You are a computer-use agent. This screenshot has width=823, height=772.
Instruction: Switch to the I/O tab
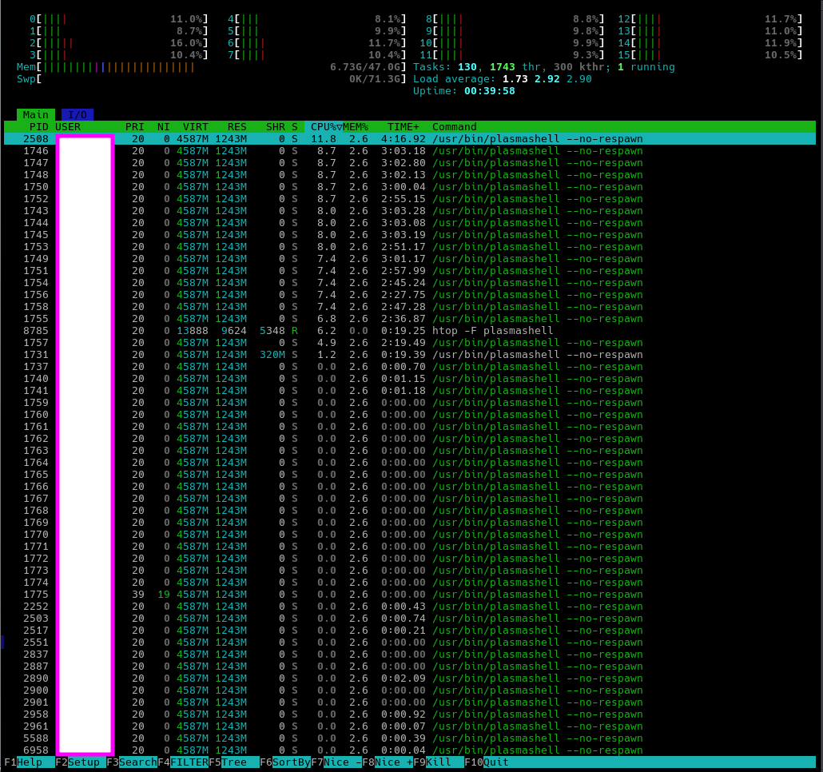[x=78, y=115]
